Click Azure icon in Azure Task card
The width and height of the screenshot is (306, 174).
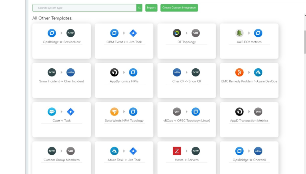[114, 151]
